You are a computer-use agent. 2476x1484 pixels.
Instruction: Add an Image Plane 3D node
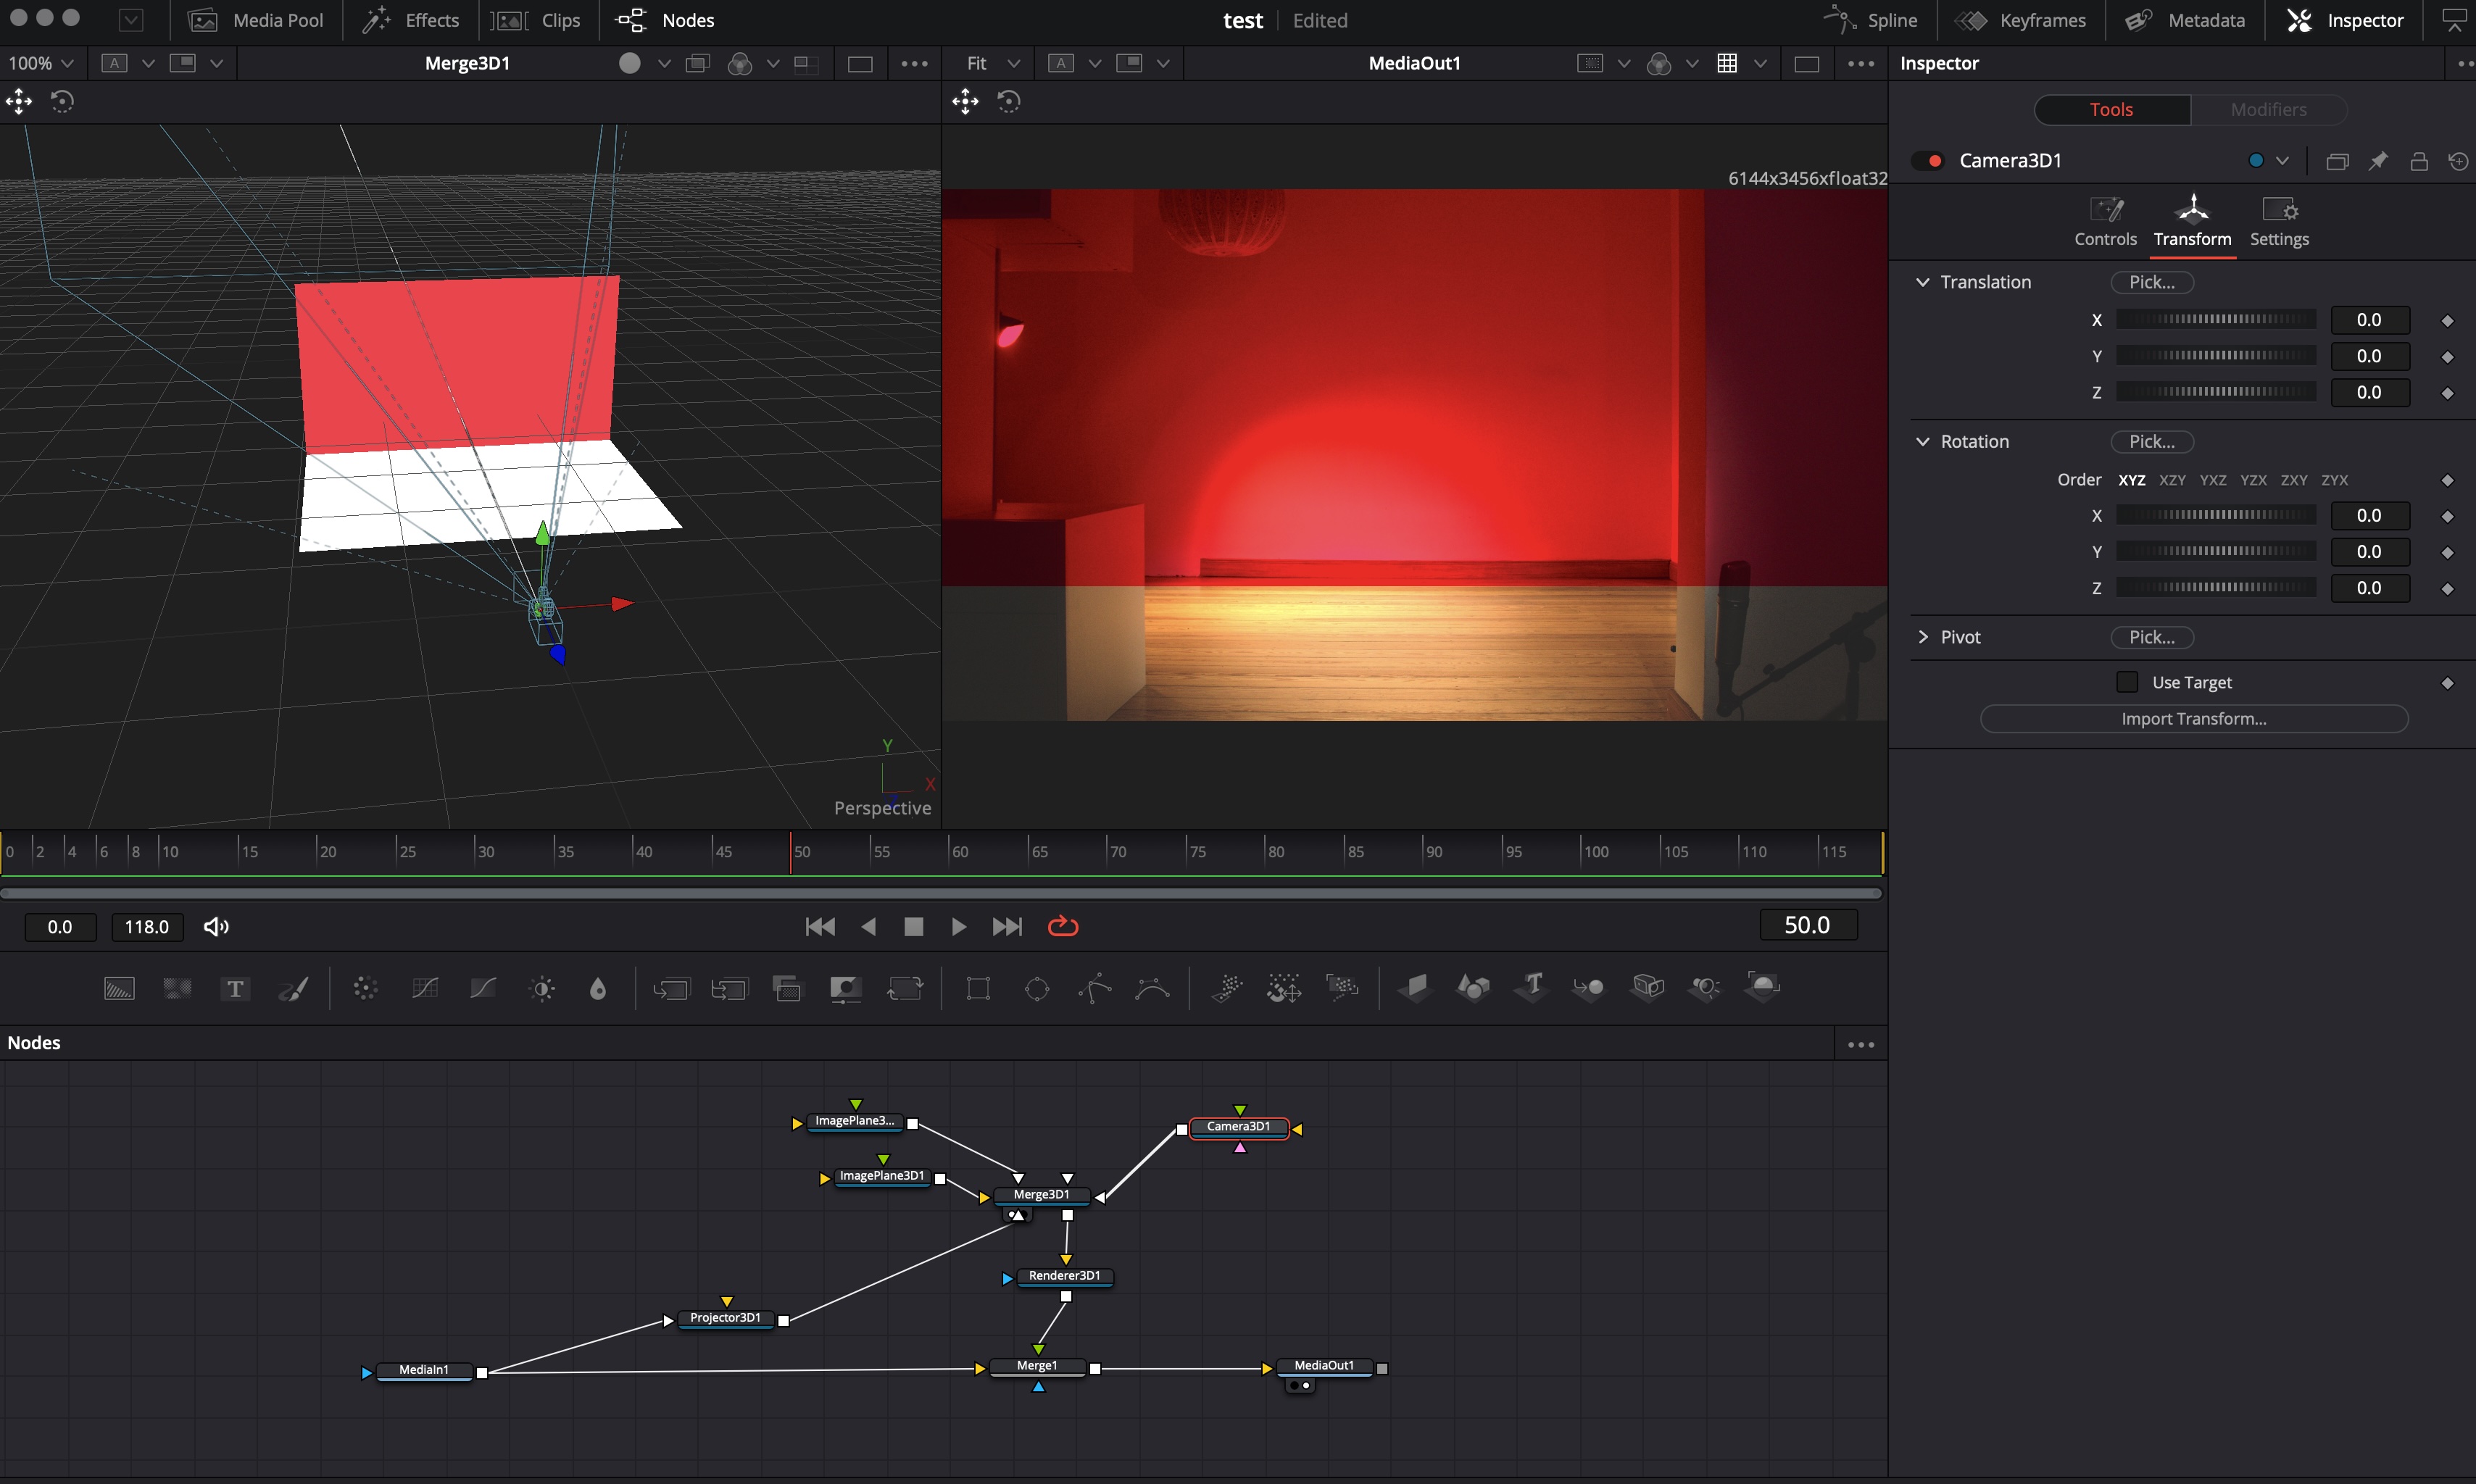pyautogui.click(x=1415, y=989)
